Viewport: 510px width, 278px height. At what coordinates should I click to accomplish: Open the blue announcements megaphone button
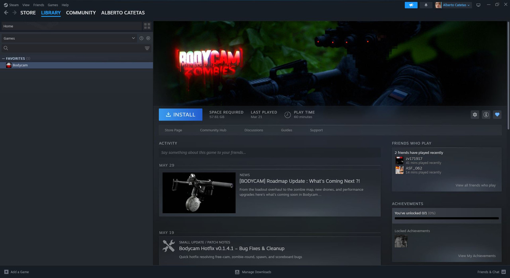(411, 5)
